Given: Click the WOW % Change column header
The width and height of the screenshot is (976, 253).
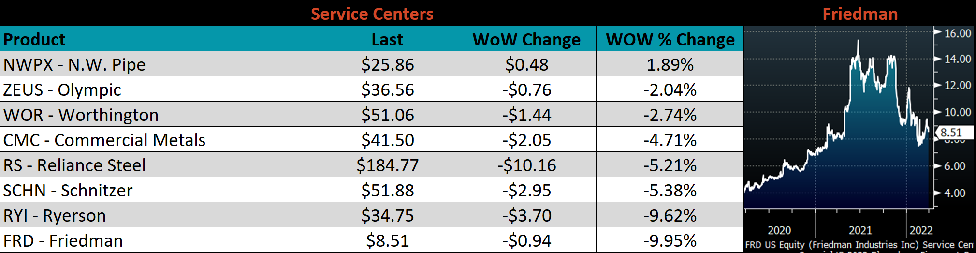Looking at the screenshot, I should 670,39.
